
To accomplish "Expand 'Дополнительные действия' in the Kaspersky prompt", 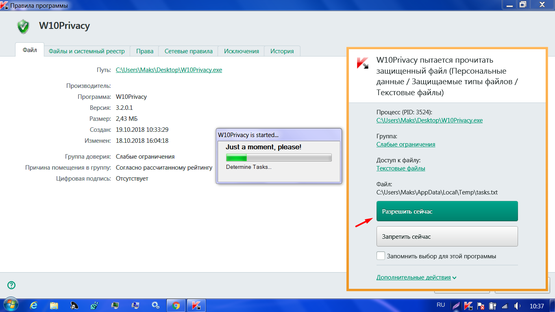I will [416, 277].
